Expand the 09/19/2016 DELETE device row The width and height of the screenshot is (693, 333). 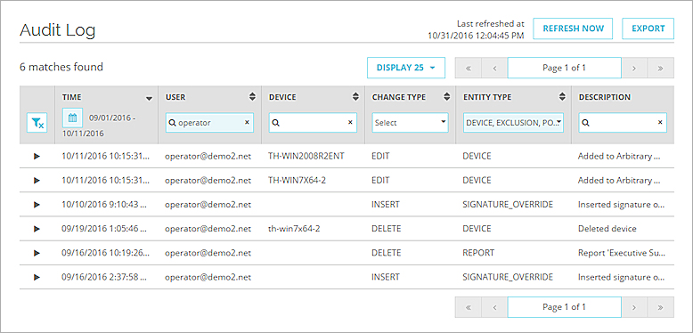pos(37,229)
